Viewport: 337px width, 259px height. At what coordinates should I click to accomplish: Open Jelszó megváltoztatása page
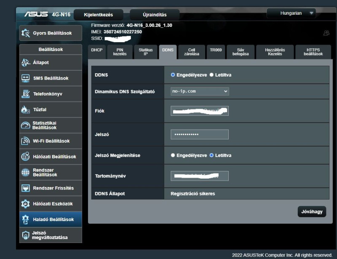[51, 235]
